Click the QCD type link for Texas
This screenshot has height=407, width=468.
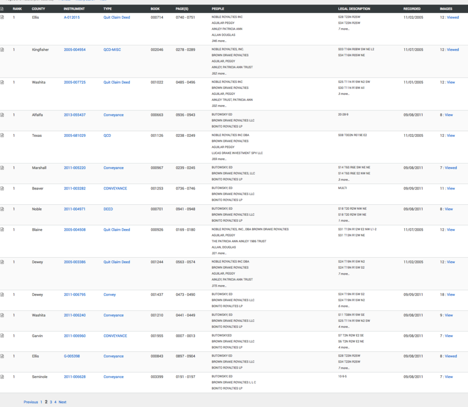click(107, 136)
